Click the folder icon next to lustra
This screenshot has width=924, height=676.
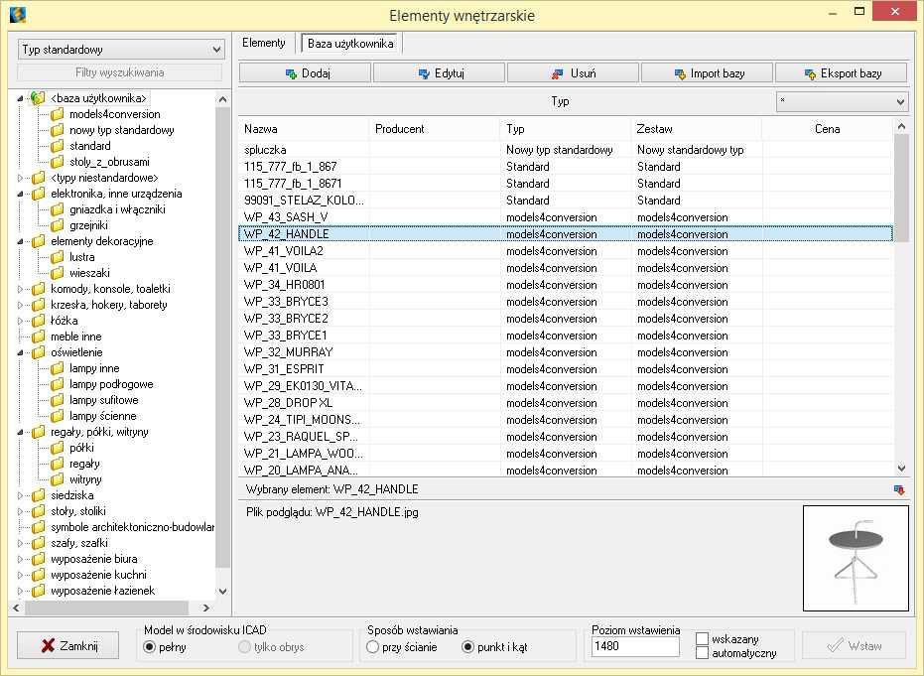[58, 257]
